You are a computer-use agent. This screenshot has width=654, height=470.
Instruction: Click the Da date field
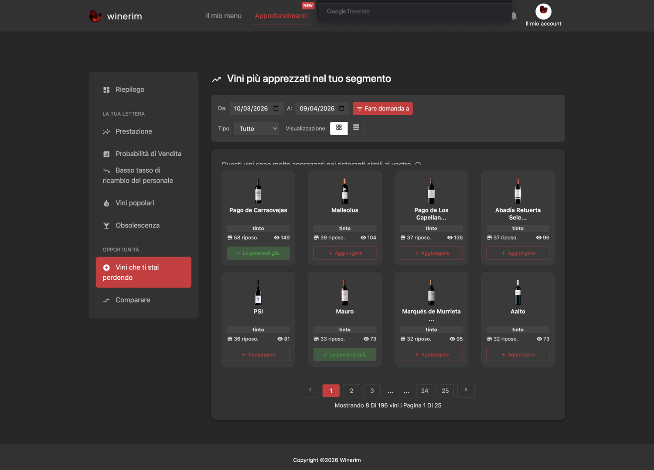pyautogui.click(x=256, y=108)
